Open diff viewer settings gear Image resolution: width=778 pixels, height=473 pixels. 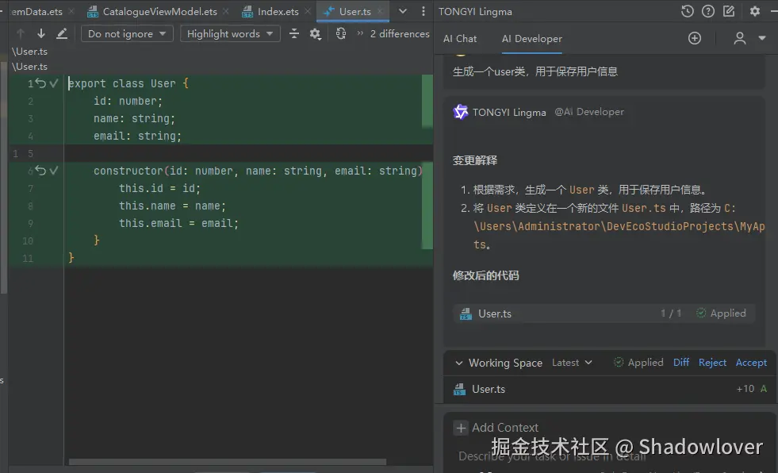click(316, 34)
